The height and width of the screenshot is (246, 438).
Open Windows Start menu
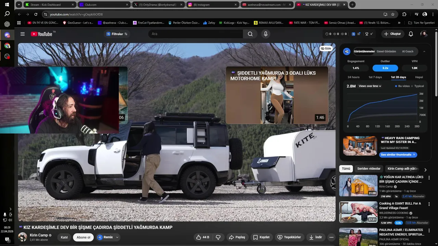7,4
